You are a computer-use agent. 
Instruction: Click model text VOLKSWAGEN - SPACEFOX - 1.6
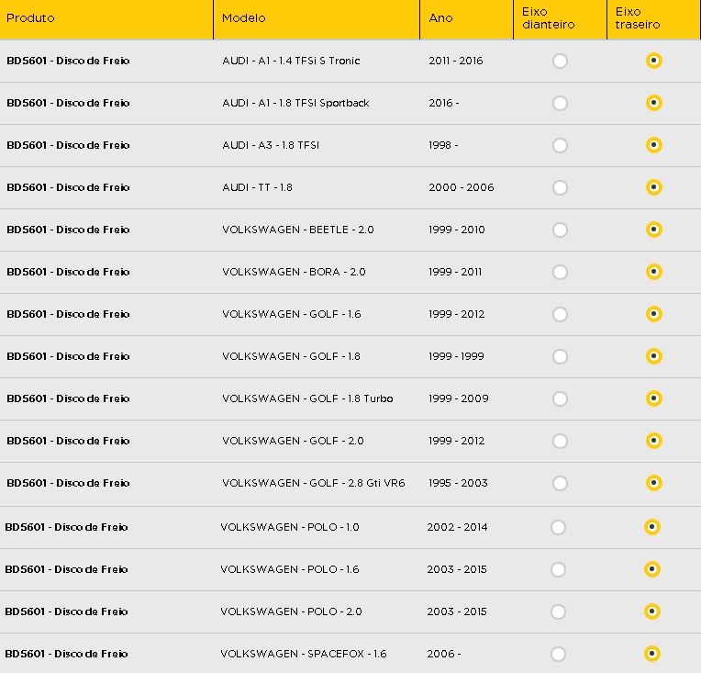pos(304,654)
